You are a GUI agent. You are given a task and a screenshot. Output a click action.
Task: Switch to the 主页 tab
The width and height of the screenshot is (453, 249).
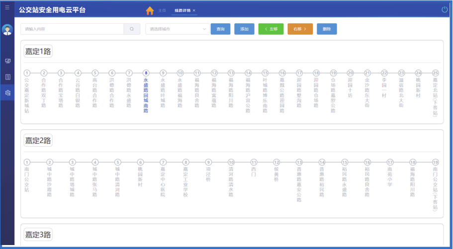(162, 10)
